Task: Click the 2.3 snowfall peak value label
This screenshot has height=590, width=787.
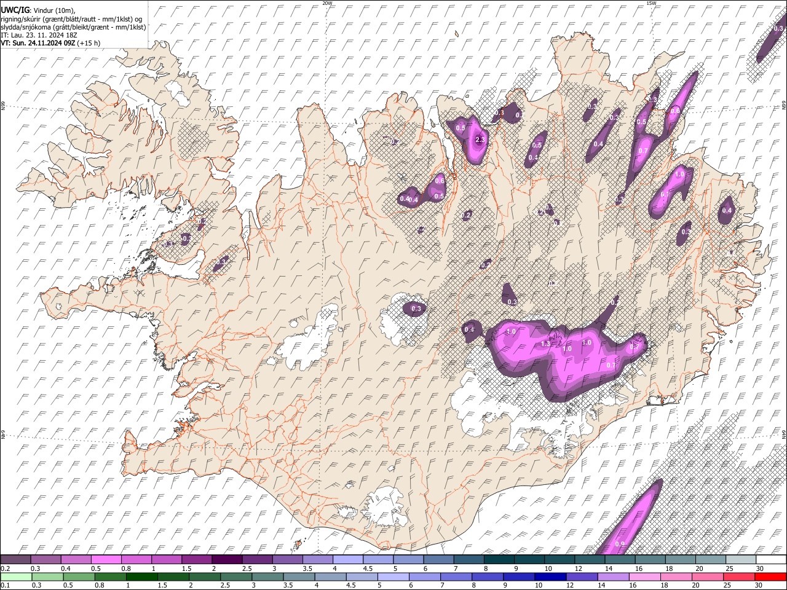Action: [480, 140]
